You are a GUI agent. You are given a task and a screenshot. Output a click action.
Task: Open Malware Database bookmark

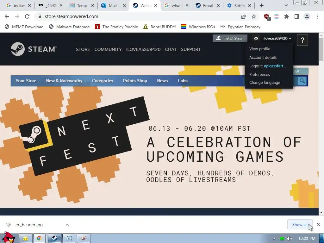coord(69,27)
